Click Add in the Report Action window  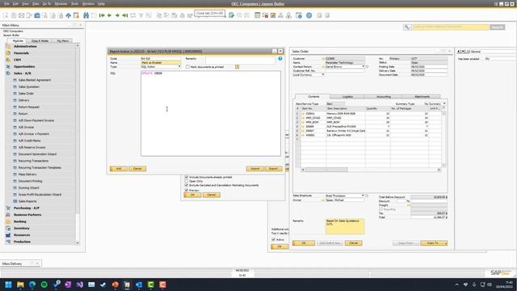tap(119, 169)
